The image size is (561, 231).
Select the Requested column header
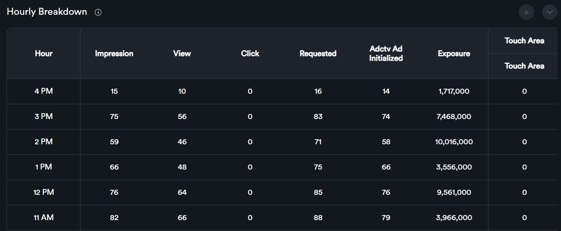(318, 54)
